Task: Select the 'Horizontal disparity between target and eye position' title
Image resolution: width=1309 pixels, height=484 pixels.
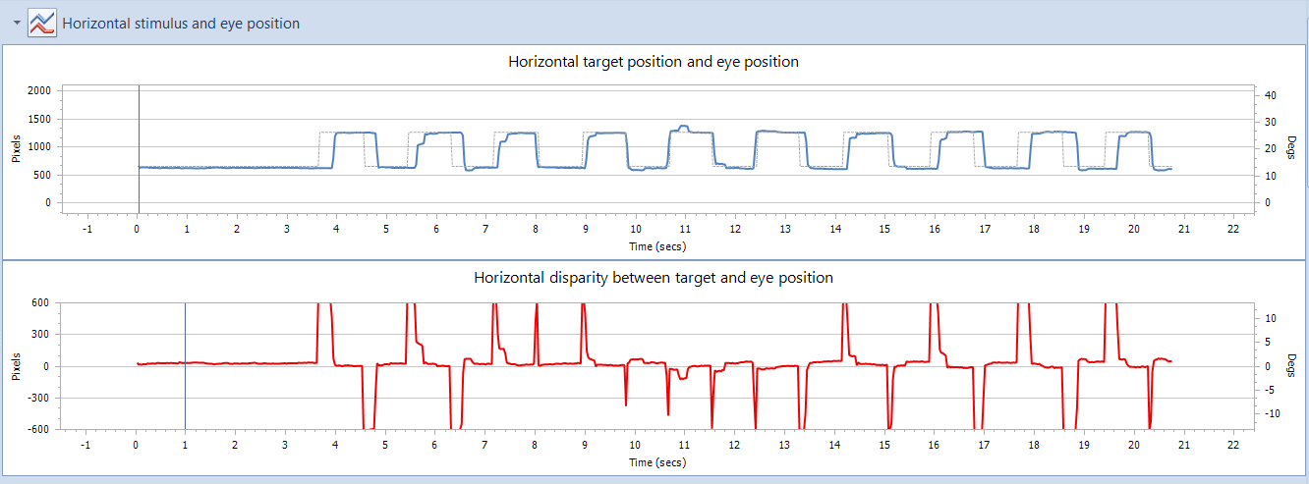Action: click(x=653, y=278)
